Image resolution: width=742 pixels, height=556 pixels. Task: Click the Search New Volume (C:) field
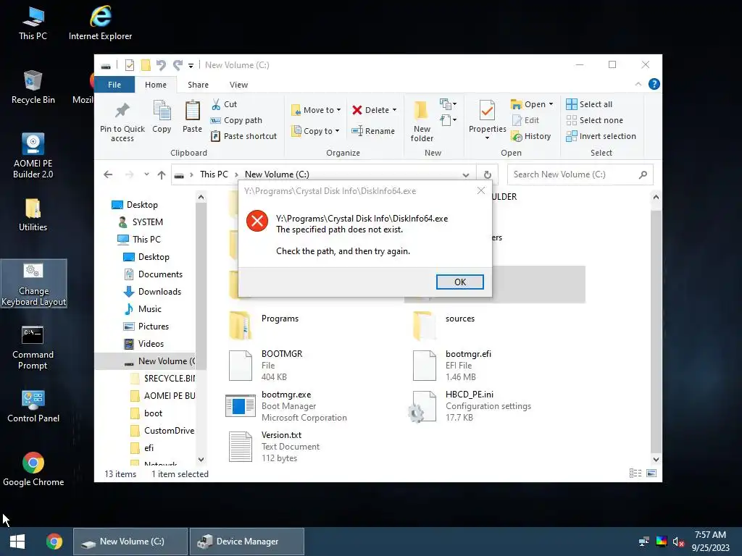pyautogui.click(x=580, y=174)
